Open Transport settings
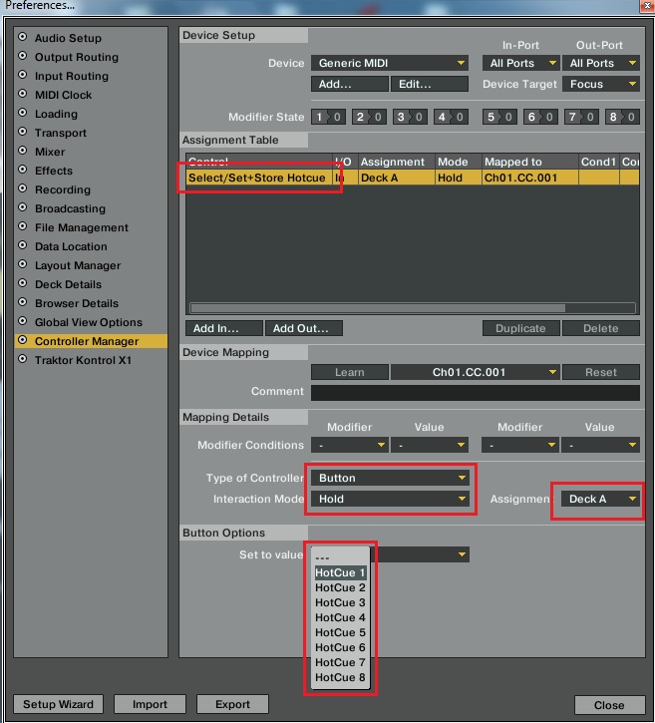This screenshot has height=723, width=655. pyautogui.click(x=61, y=133)
